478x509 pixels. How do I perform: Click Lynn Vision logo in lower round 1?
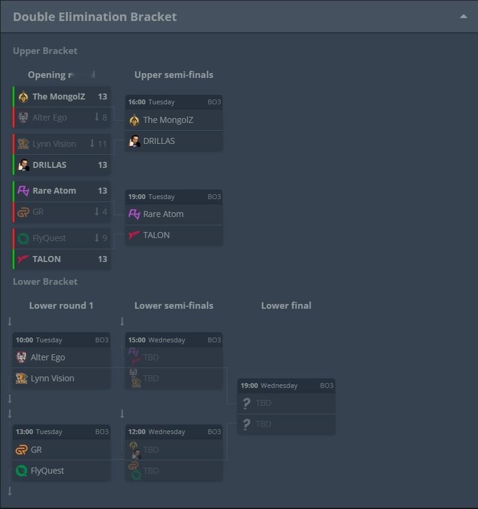coord(22,378)
